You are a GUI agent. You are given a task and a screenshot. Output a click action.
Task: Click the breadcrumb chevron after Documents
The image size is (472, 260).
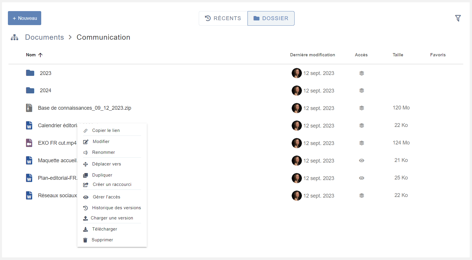pyautogui.click(x=70, y=37)
